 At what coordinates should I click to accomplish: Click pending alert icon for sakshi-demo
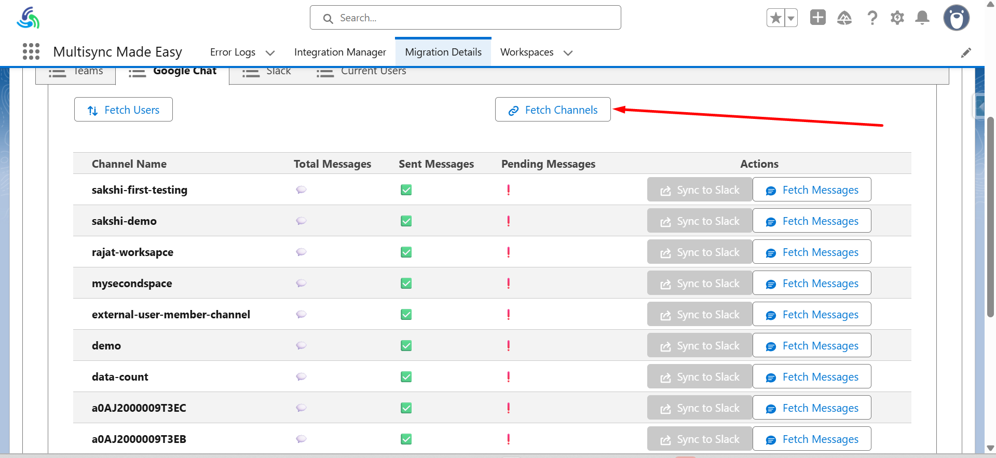point(509,221)
